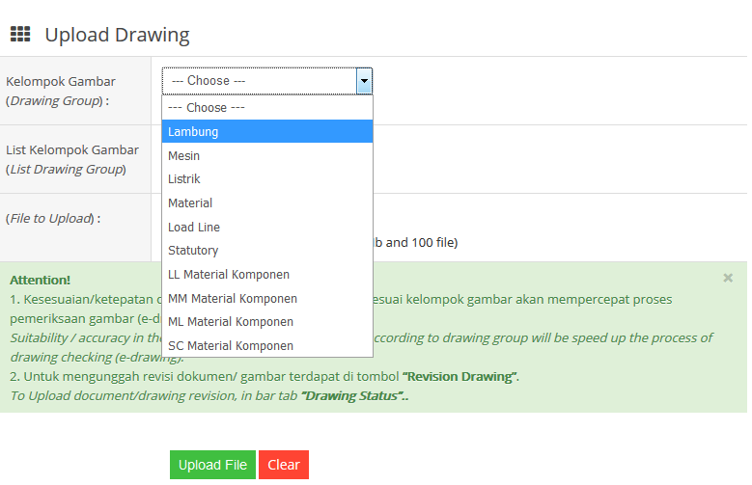Viewport: 752px width, 485px height.
Task: Choose SC Material Komponen option
Action: 231,346
